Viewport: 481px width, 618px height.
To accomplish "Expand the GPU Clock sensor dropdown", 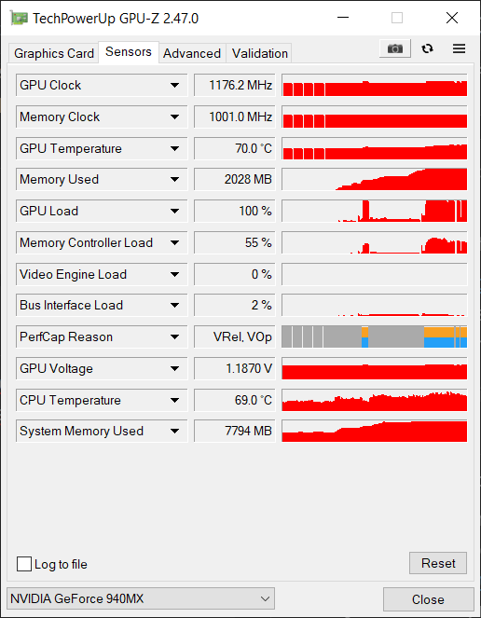I will (174, 85).
